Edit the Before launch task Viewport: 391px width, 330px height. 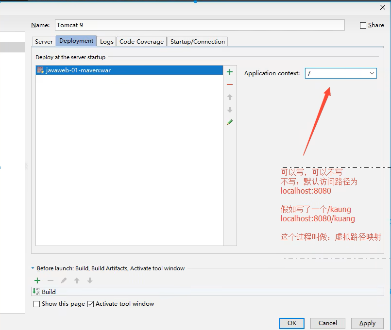(x=64, y=280)
